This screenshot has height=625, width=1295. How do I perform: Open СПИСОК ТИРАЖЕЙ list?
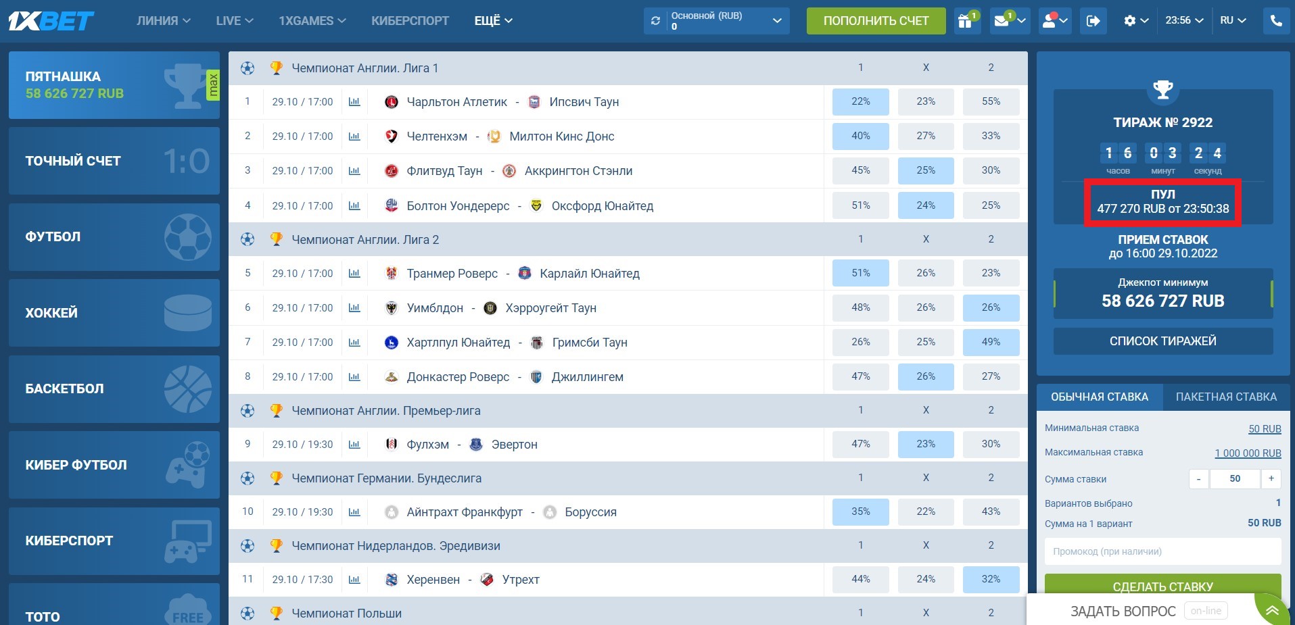click(x=1163, y=341)
